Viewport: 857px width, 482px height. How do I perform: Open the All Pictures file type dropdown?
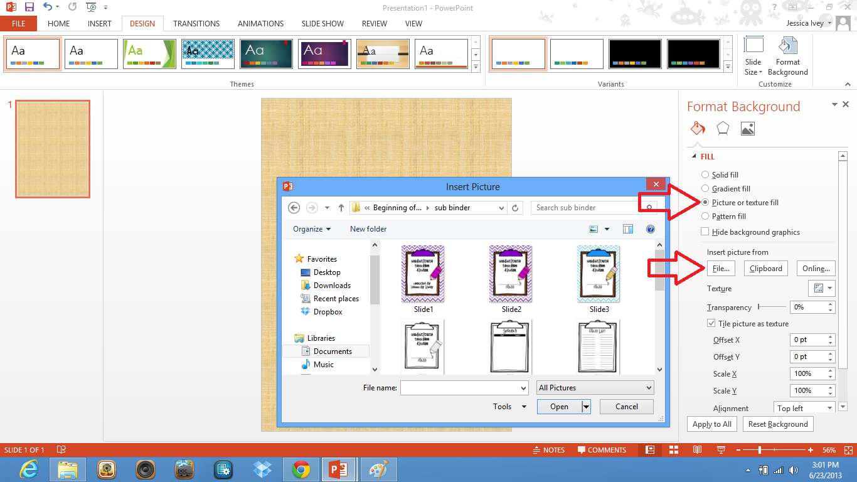[595, 388]
